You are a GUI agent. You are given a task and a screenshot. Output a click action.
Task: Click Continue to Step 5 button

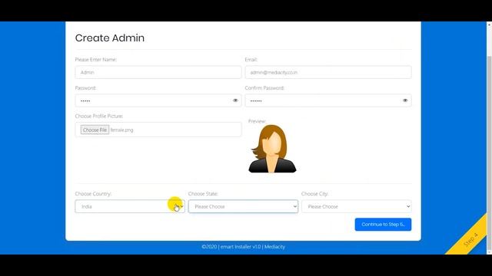pos(383,225)
